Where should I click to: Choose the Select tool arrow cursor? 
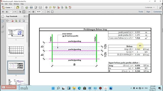[x=20, y=12]
